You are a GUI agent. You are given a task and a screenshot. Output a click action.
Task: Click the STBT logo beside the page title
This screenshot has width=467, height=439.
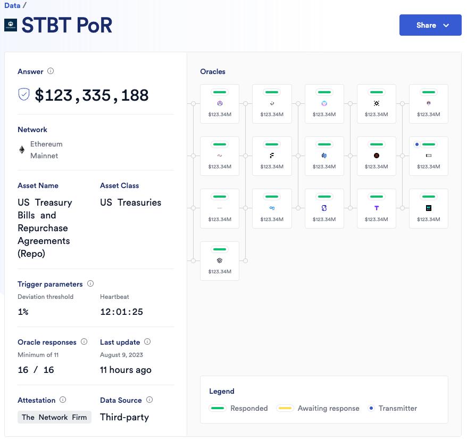click(x=11, y=25)
